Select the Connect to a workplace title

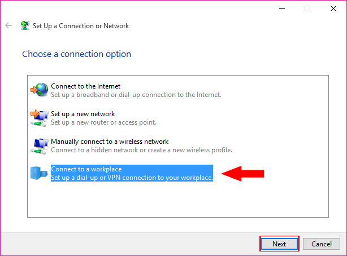point(86,169)
